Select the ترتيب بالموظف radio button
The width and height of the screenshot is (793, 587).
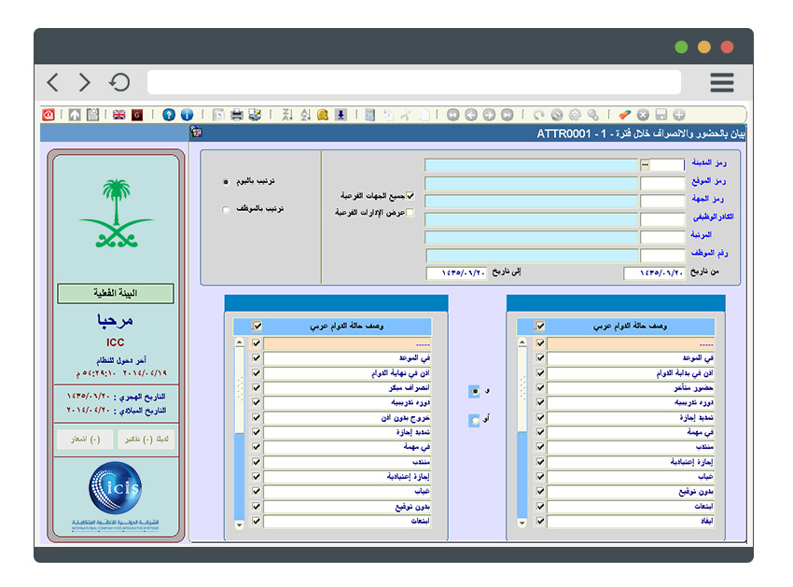(x=224, y=210)
